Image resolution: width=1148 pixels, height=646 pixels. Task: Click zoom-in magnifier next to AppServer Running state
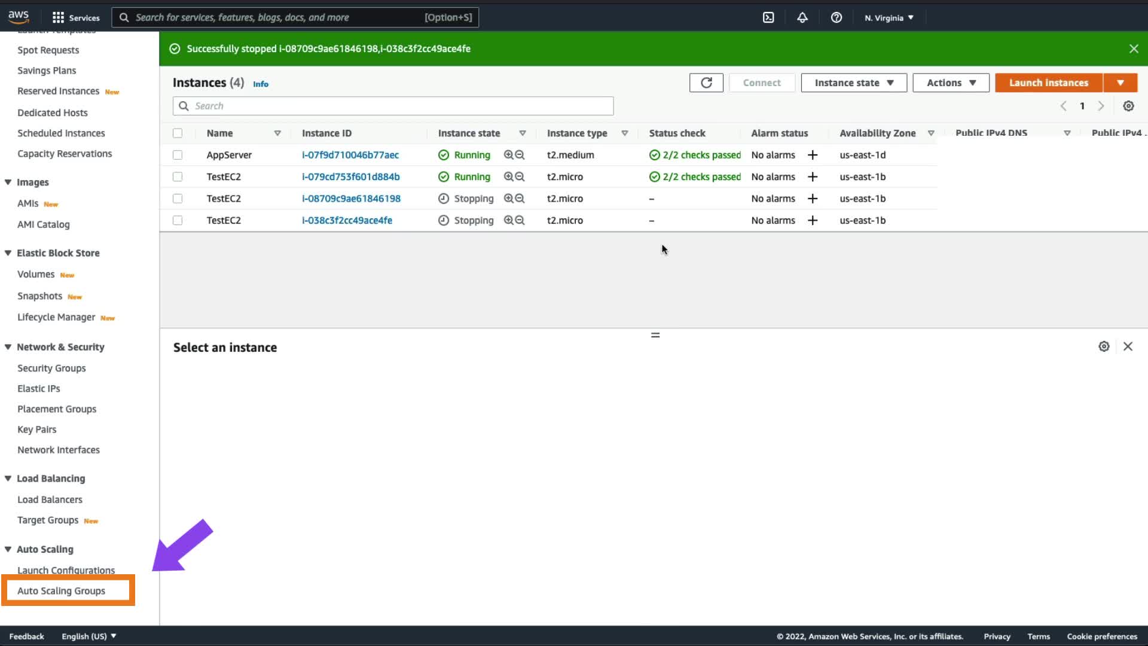tap(508, 155)
